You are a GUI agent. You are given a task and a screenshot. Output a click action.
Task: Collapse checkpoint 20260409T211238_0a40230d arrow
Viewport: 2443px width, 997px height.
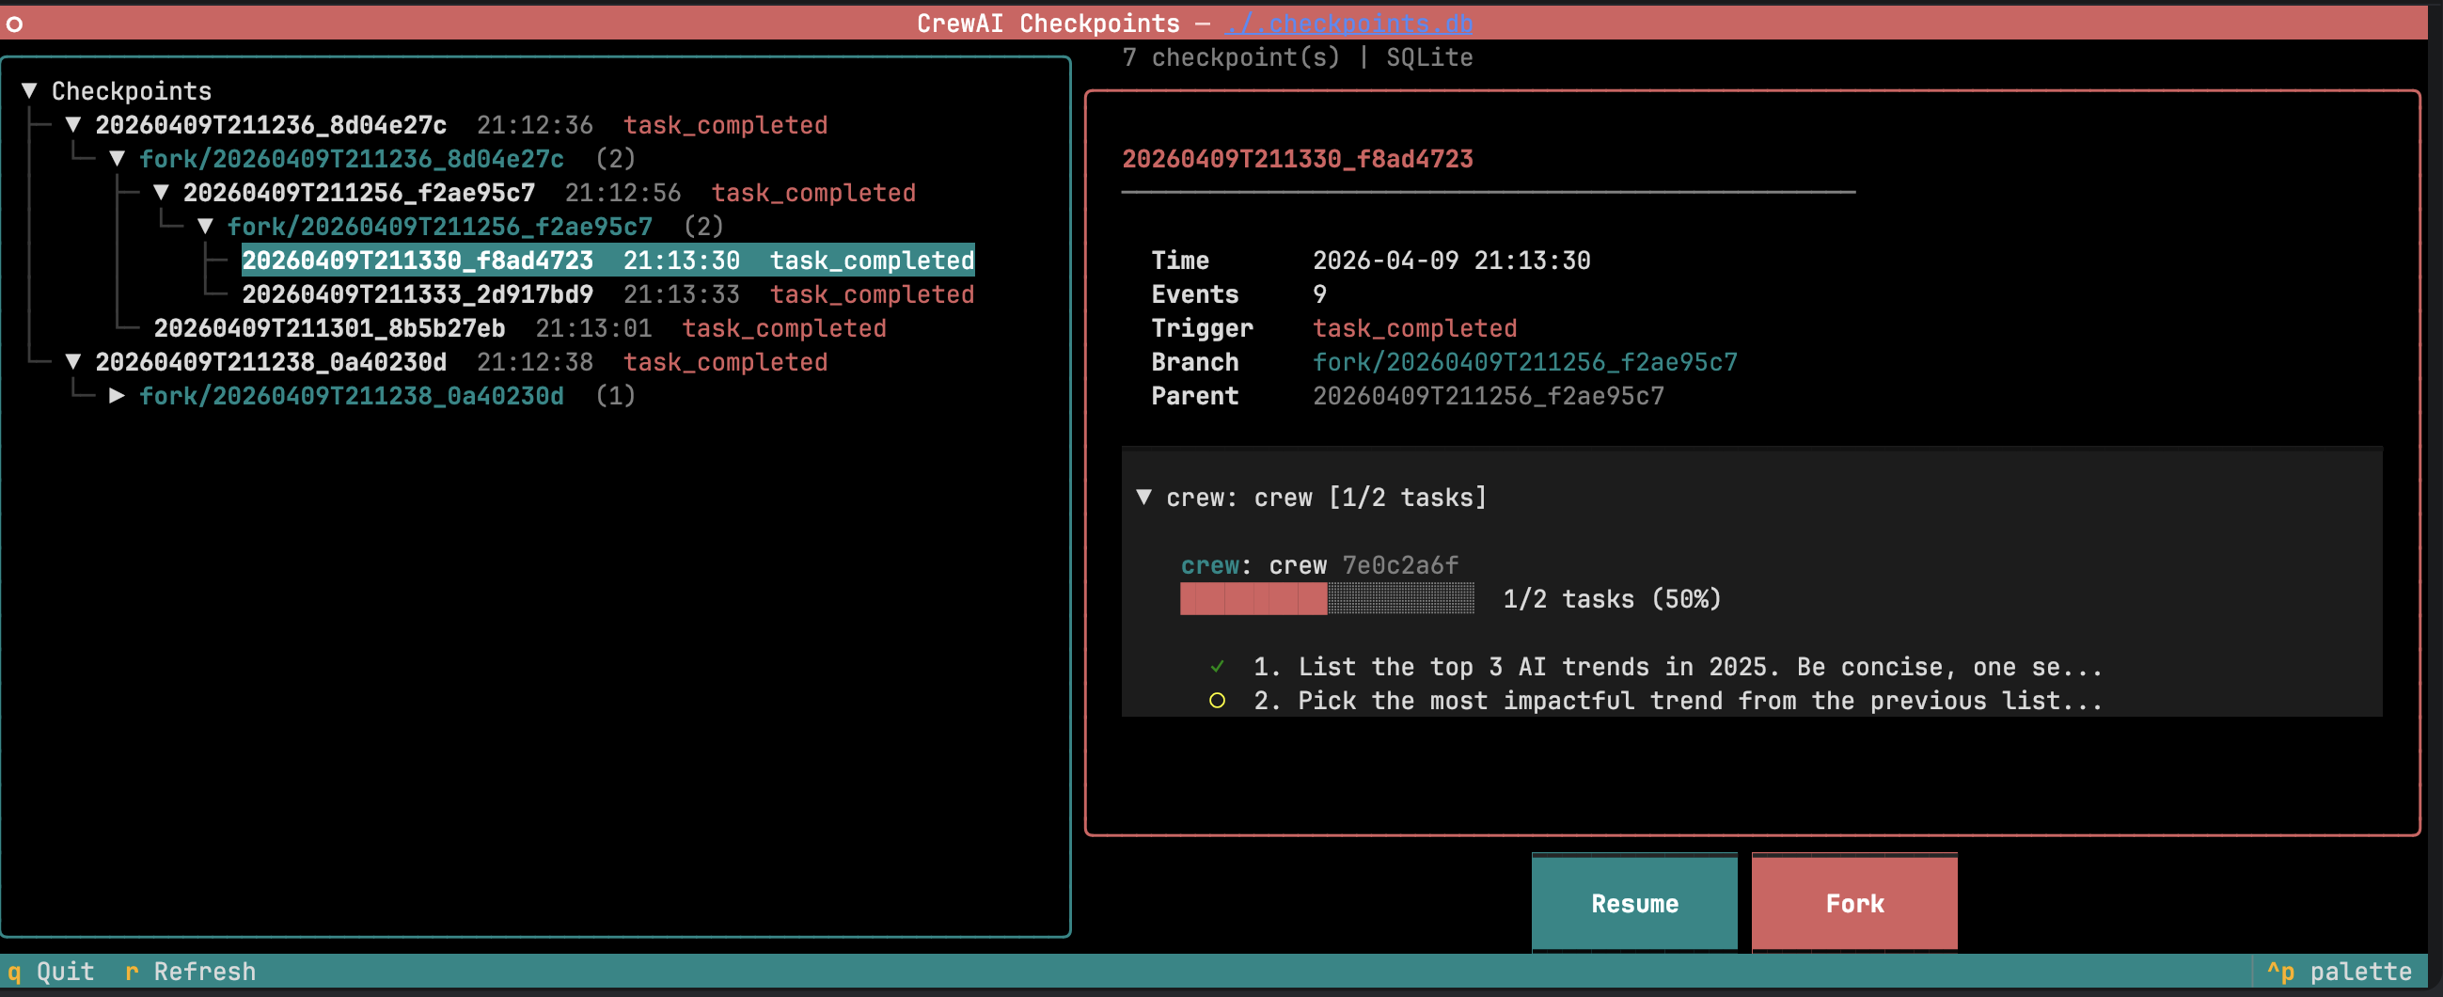pos(73,362)
